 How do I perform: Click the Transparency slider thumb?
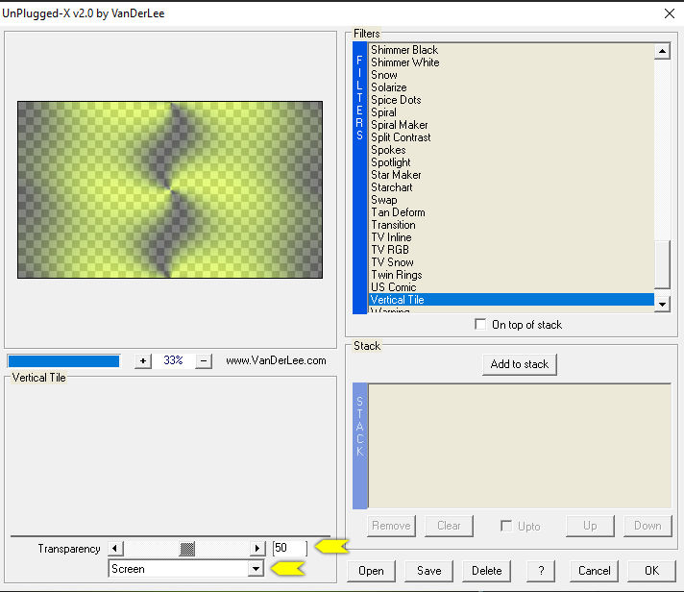click(x=187, y=549)
